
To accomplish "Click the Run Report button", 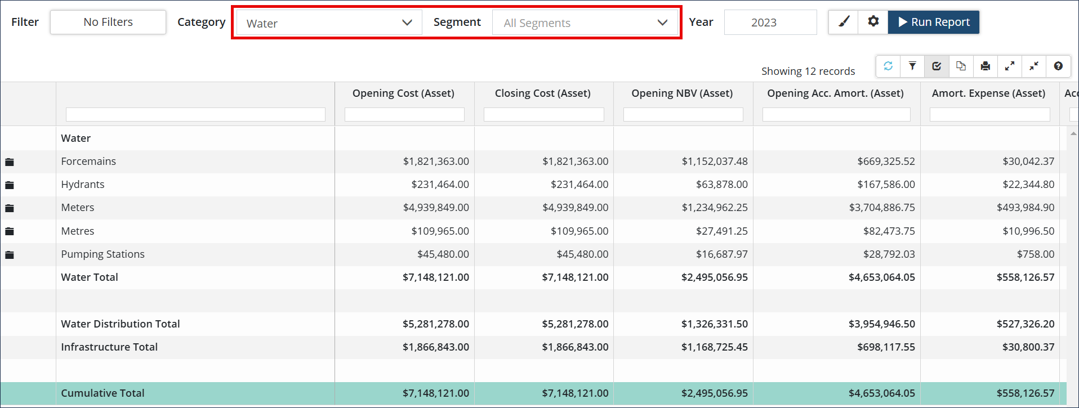I will [933, 22].
